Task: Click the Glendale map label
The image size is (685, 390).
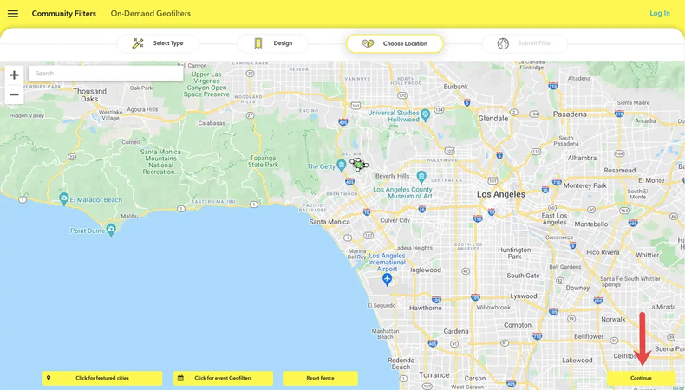Action: pos(493,119)
